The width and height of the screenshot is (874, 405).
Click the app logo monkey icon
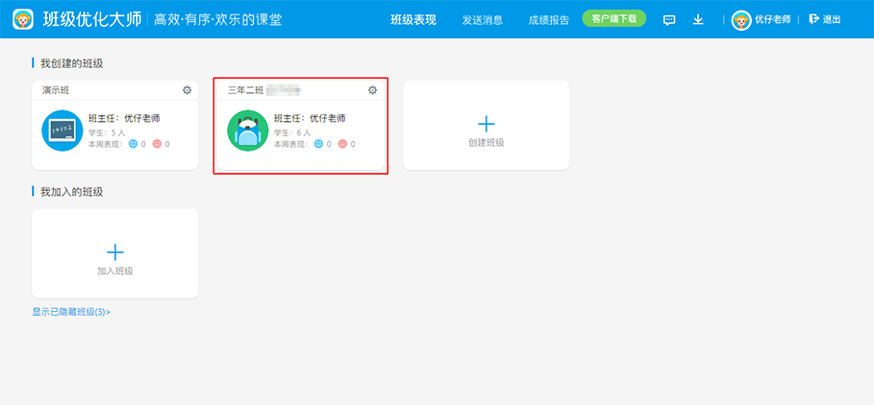(x=23, y=19)
